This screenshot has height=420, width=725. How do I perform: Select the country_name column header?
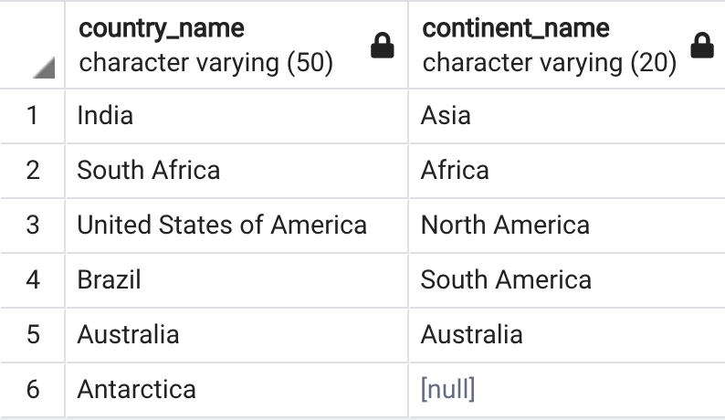pos(236,45)
